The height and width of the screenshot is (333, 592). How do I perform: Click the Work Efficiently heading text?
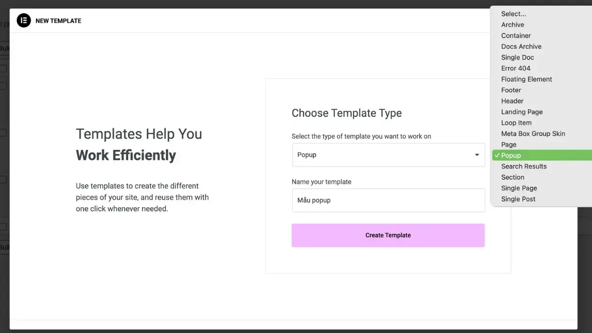pyautogui.click(x=126, y=155)
